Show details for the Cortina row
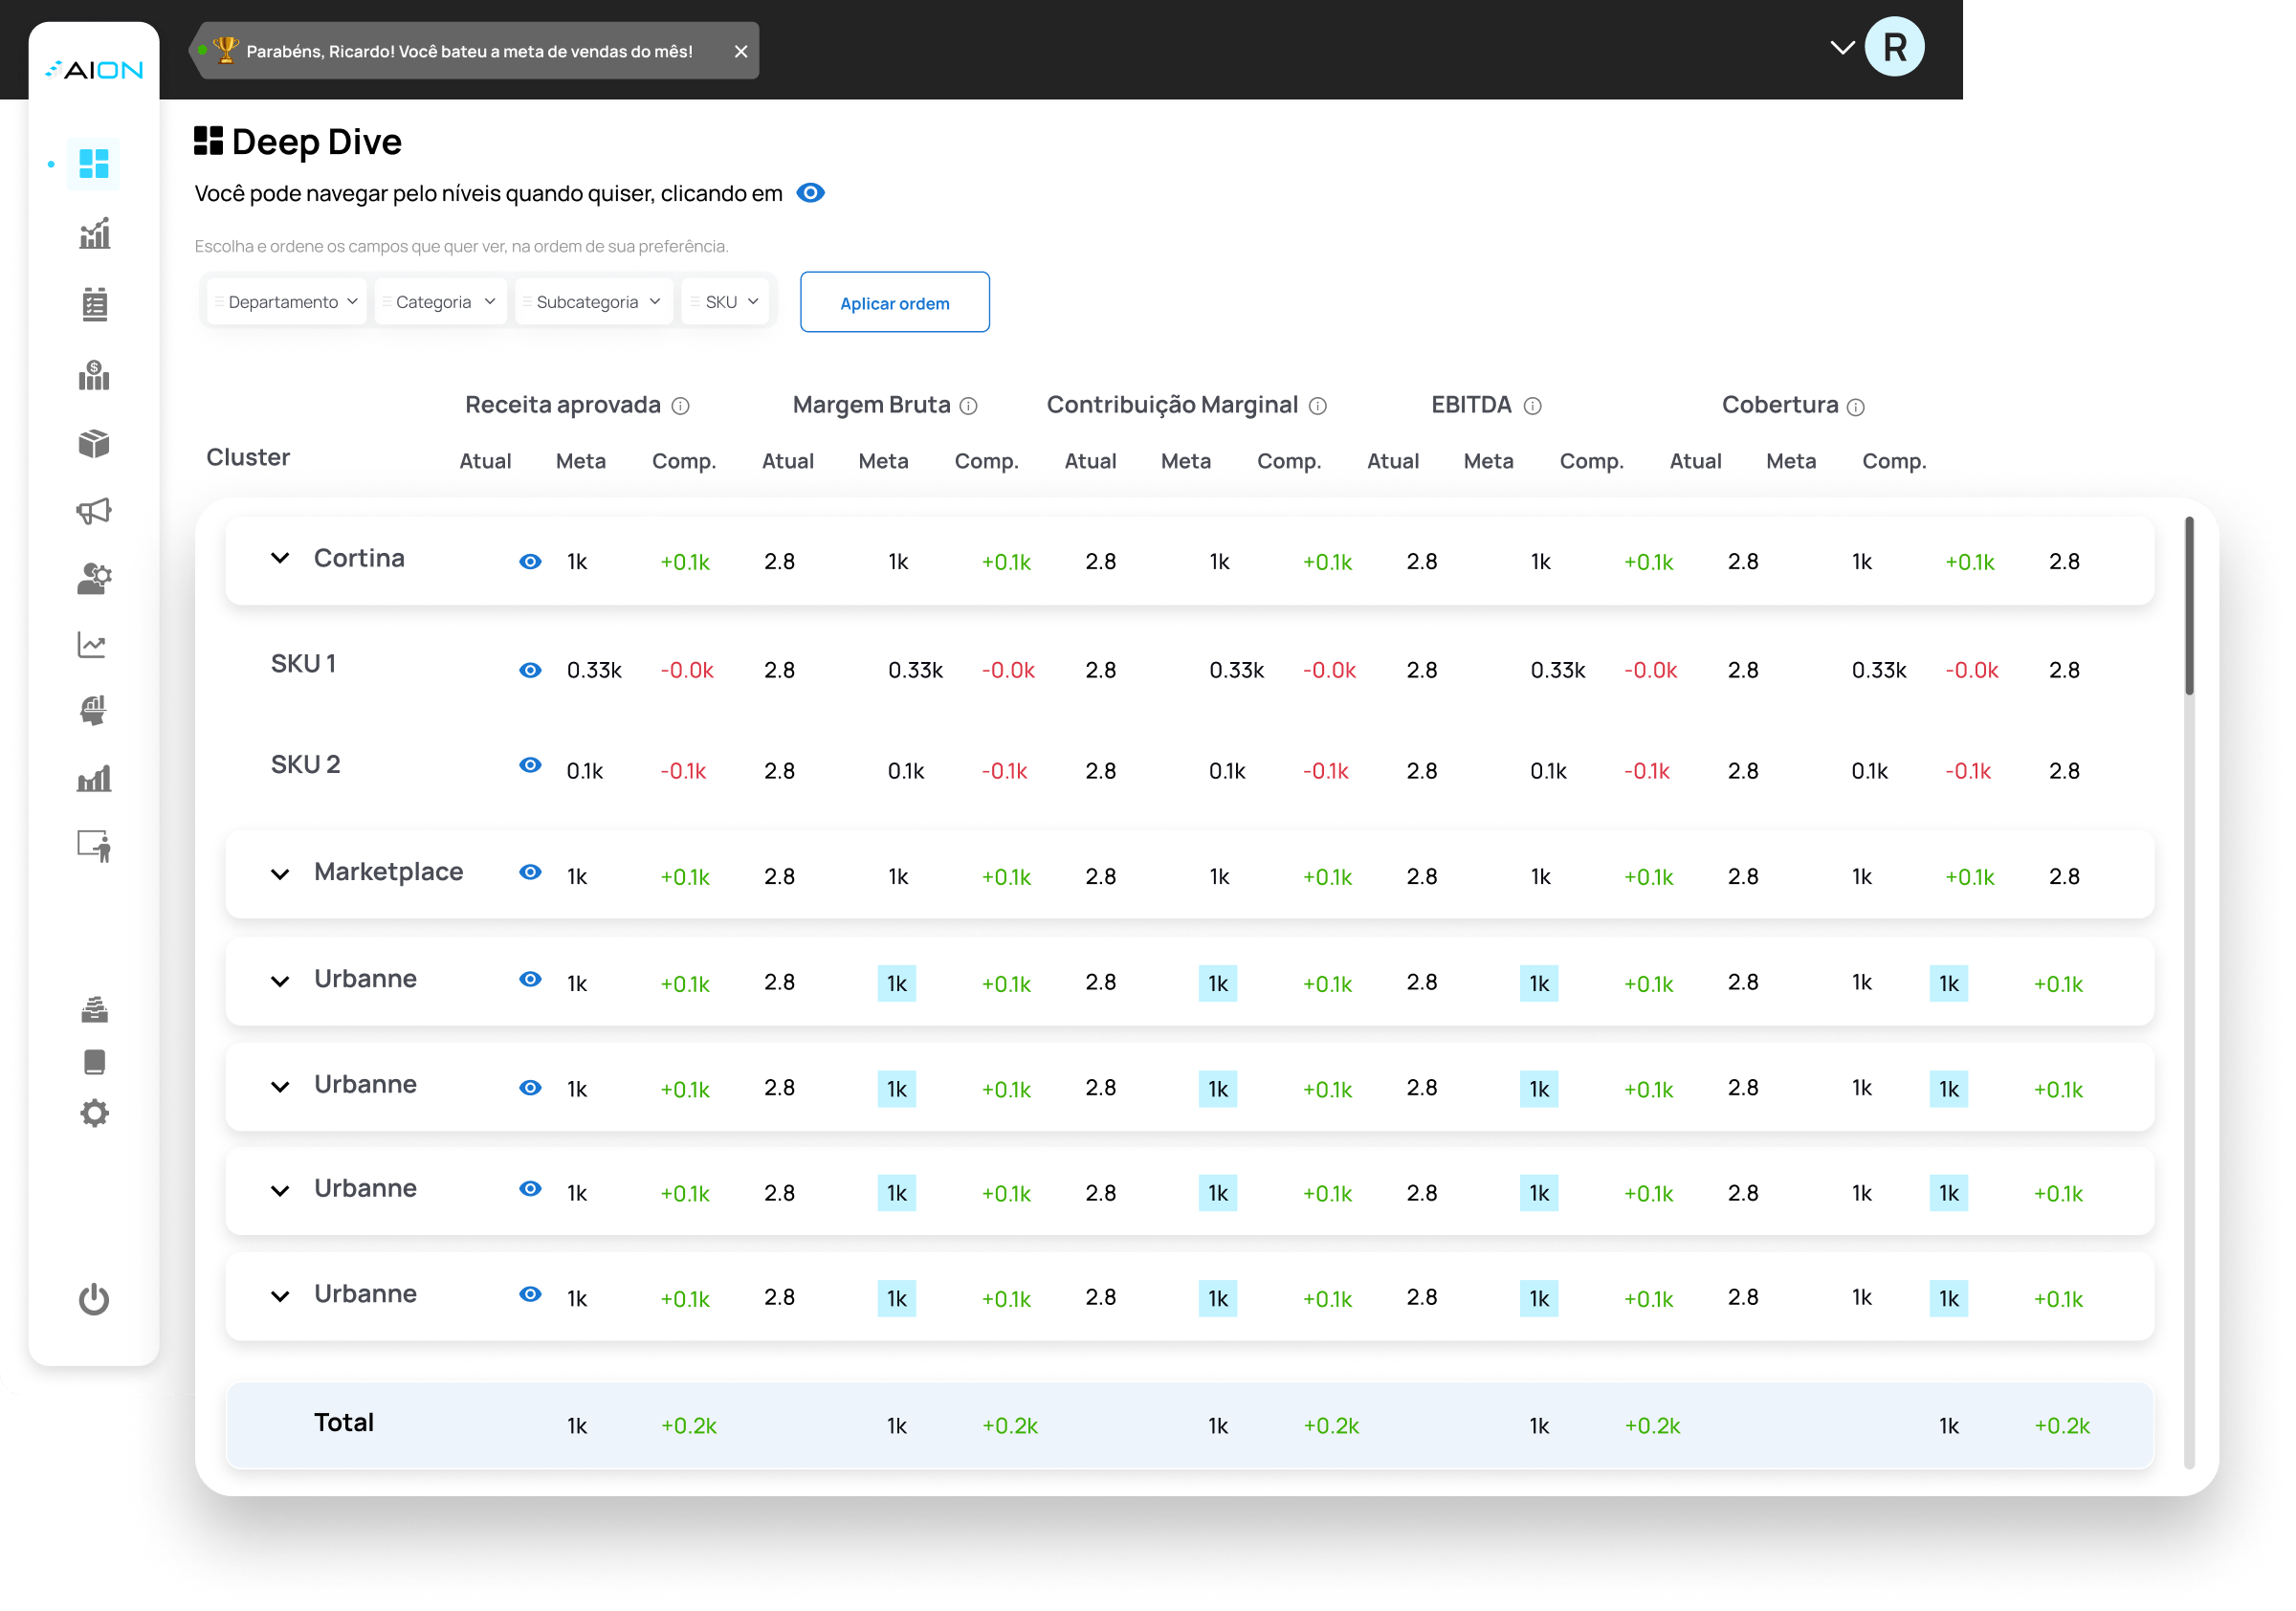Viewport: 2296px width, 1611px height. click(x=530, y=561)
